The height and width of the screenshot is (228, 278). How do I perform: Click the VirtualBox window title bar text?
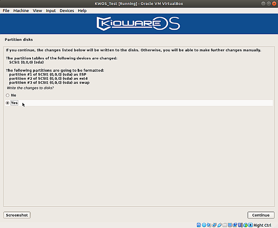click(139, 3)
